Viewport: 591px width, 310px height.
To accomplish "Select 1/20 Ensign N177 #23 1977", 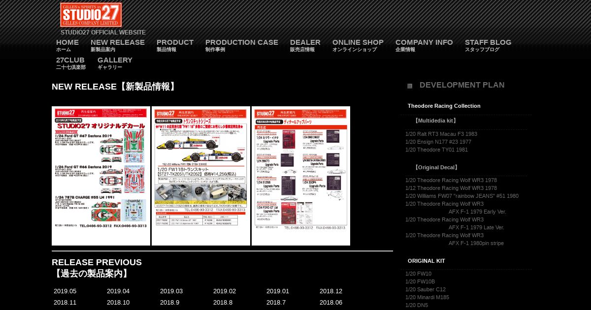I will pos(438,142).
